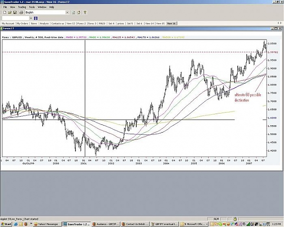Switch to the My Account tab
This screenshot has width=284, height=227.
(8, 24)
